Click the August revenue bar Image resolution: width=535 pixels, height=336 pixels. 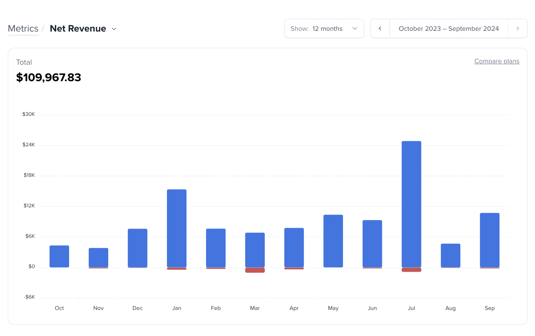450,255
